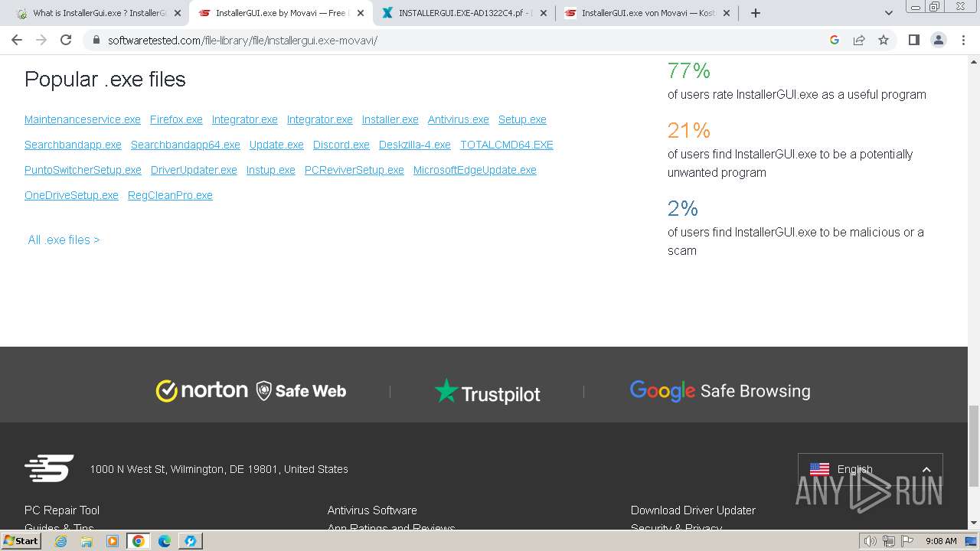Click the Software Tested footer logo
This screenshot has width=980, height=551.
click(49, 468)
